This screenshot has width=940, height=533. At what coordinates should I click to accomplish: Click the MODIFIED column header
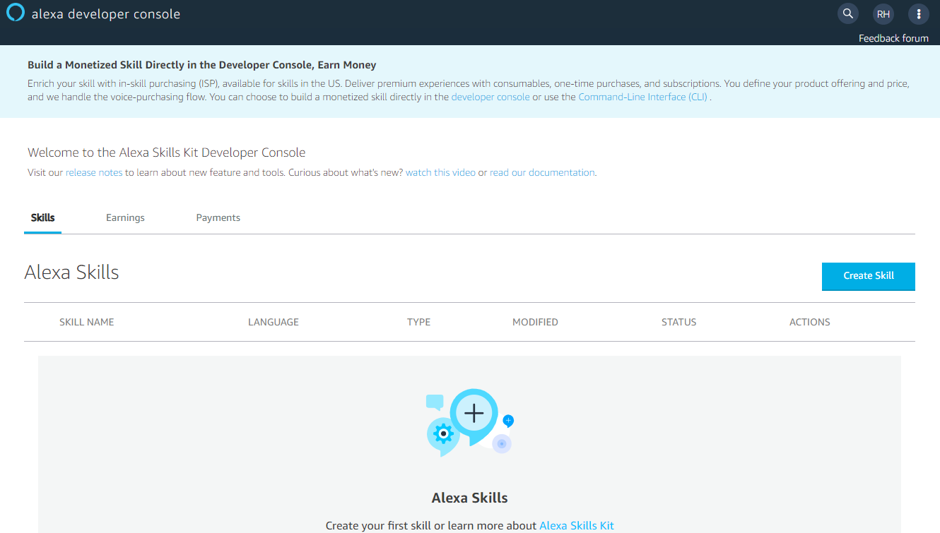[x=535, y=322]
